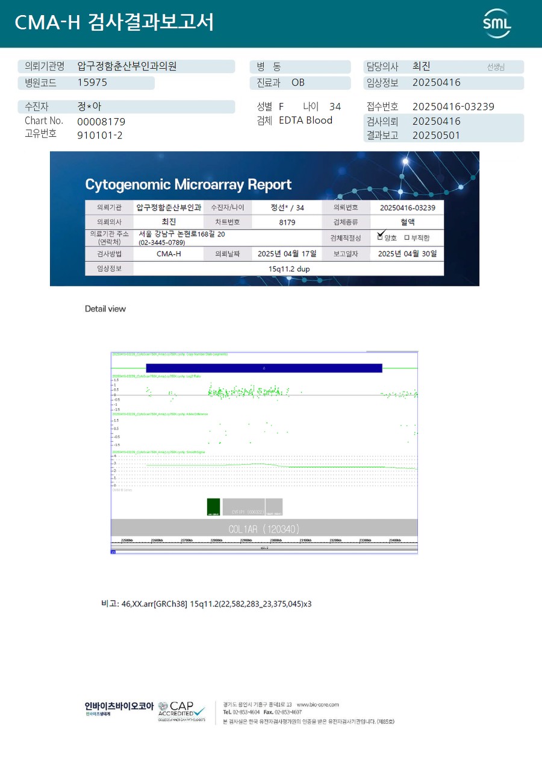Click the 수진자/나이 table header cell
This screenshot has height=766, width=542.
(228, 207)
